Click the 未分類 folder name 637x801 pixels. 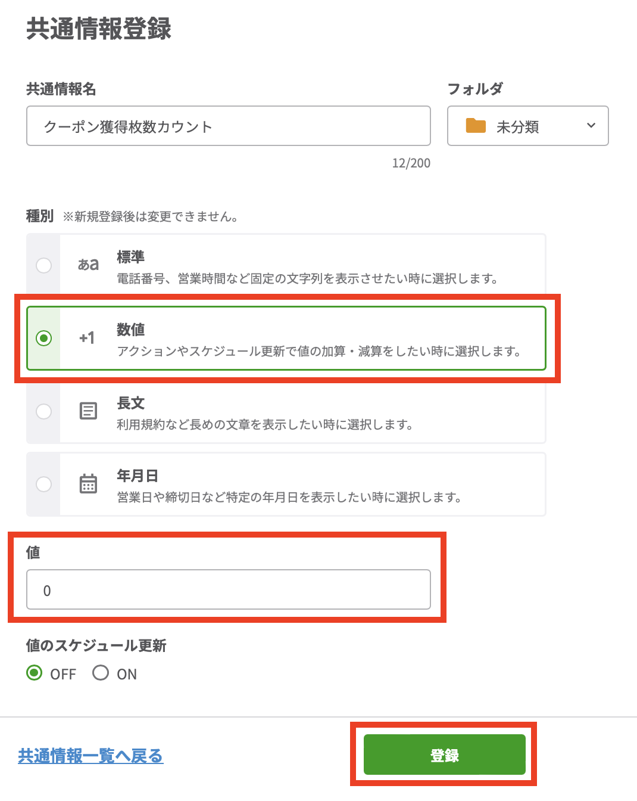(518, 127)
